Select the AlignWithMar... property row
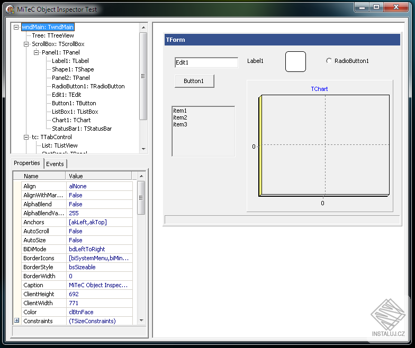 pos(77,195)
